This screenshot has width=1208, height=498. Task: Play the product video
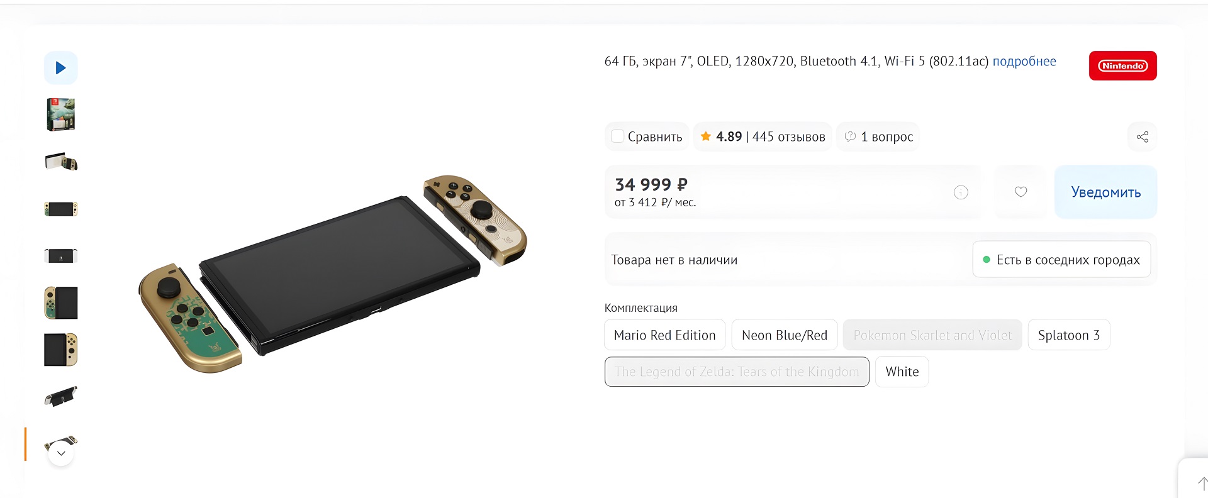click(60, 68)
